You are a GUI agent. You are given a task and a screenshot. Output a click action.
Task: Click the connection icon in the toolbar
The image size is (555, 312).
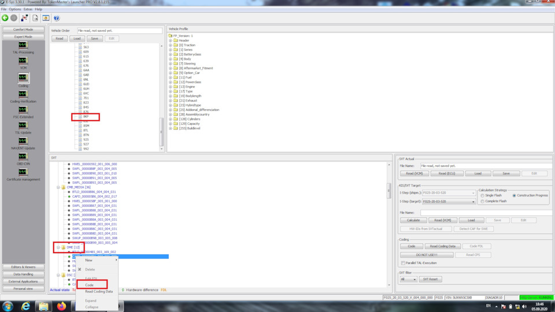tap(24, 18)
